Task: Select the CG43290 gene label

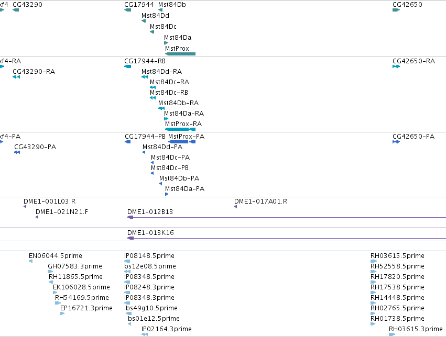Action: (x=27, y=5)
